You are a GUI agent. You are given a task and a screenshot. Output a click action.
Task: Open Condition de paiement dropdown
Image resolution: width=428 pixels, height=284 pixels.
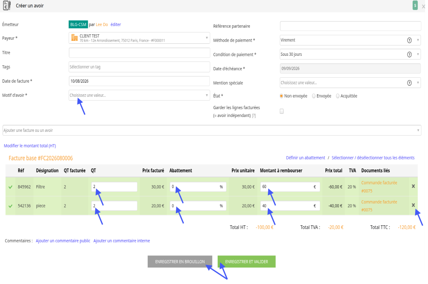[350, 54]
